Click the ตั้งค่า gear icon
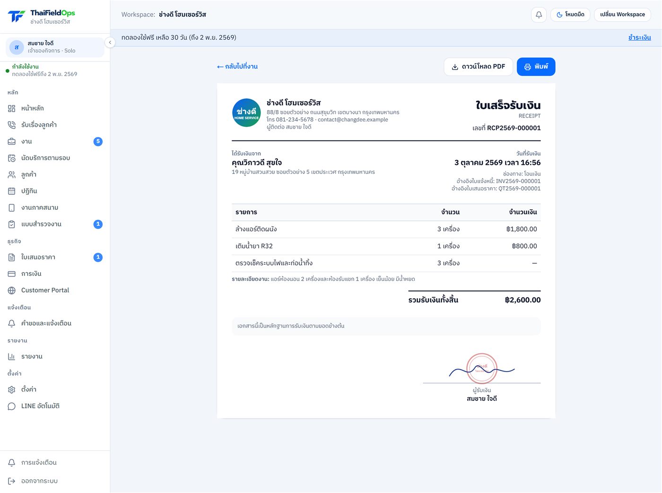The height and width of the screenshot is (493, 662). pyautogui.click(x=12, y=389)
